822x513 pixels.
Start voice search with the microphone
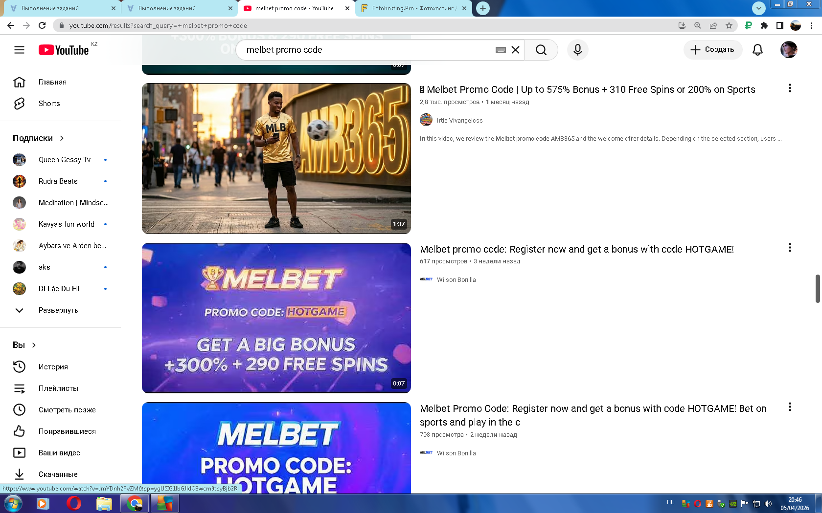tap(578, 50)
